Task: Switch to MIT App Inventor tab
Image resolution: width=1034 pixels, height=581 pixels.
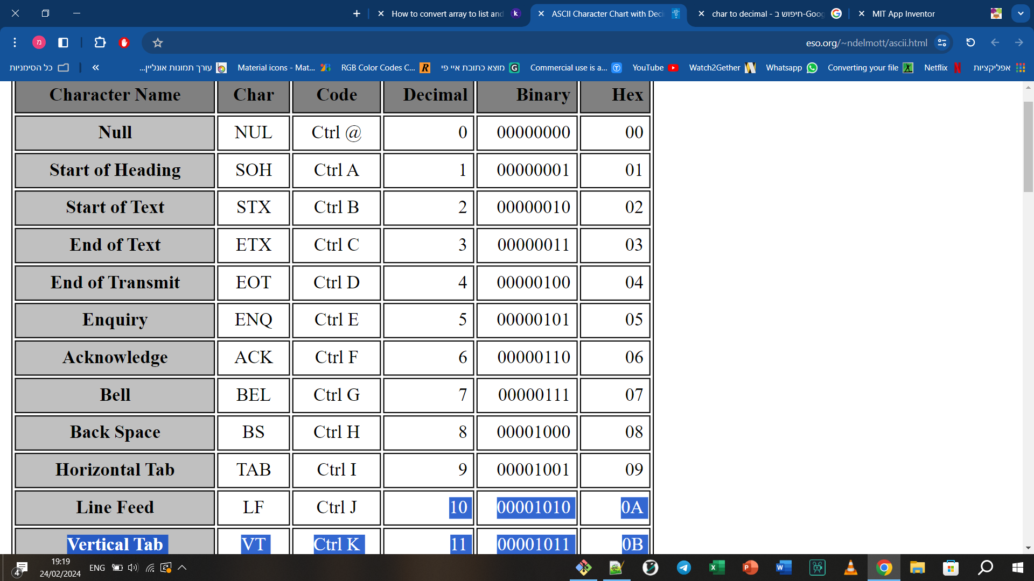Action: coord(903,14)
